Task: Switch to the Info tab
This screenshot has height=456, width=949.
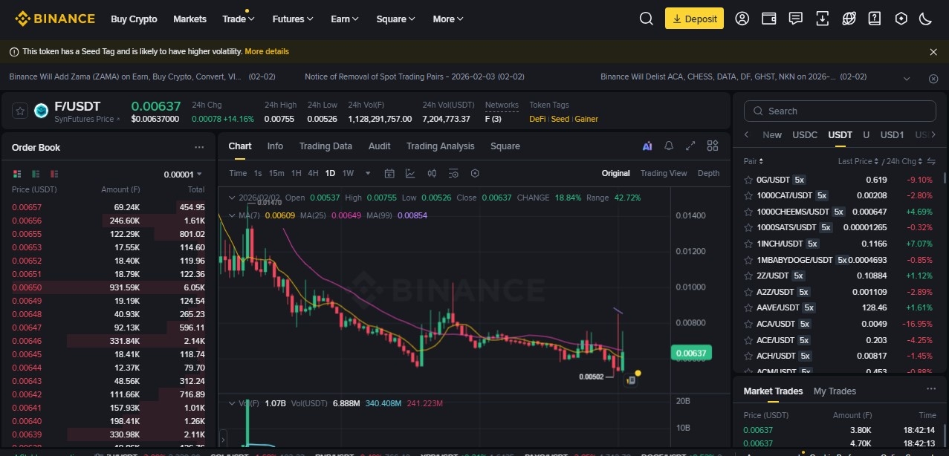Action: (x=275, y=146)
